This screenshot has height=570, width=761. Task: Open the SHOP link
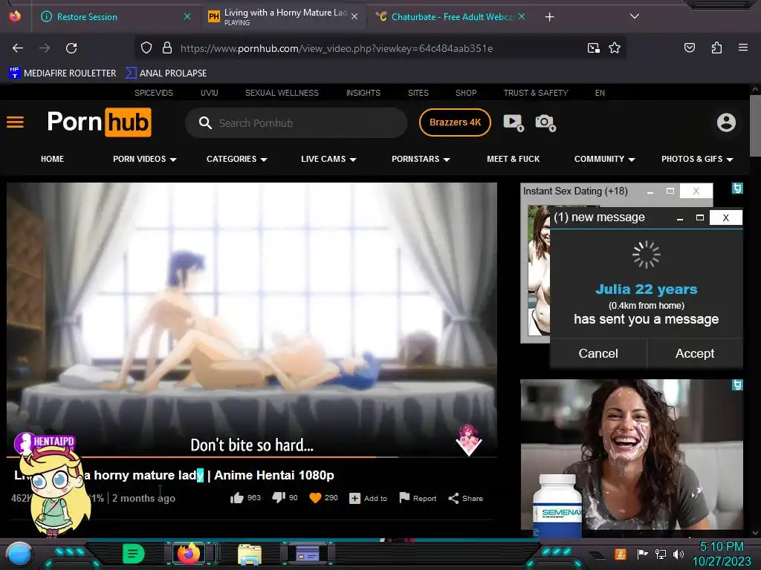[466, 93]
